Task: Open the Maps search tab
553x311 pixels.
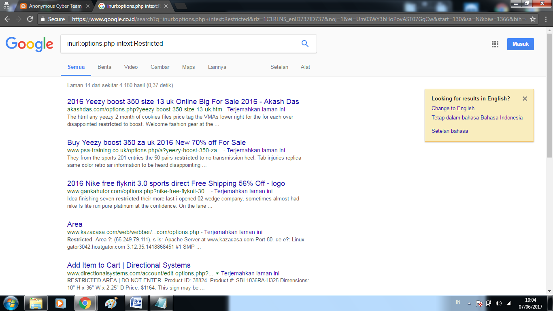Action: tap(188, 67)
